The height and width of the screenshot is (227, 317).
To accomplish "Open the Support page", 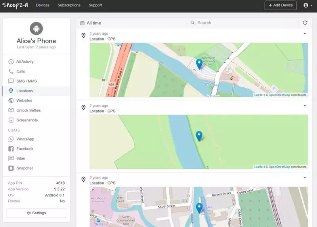I will pos(95,5).
